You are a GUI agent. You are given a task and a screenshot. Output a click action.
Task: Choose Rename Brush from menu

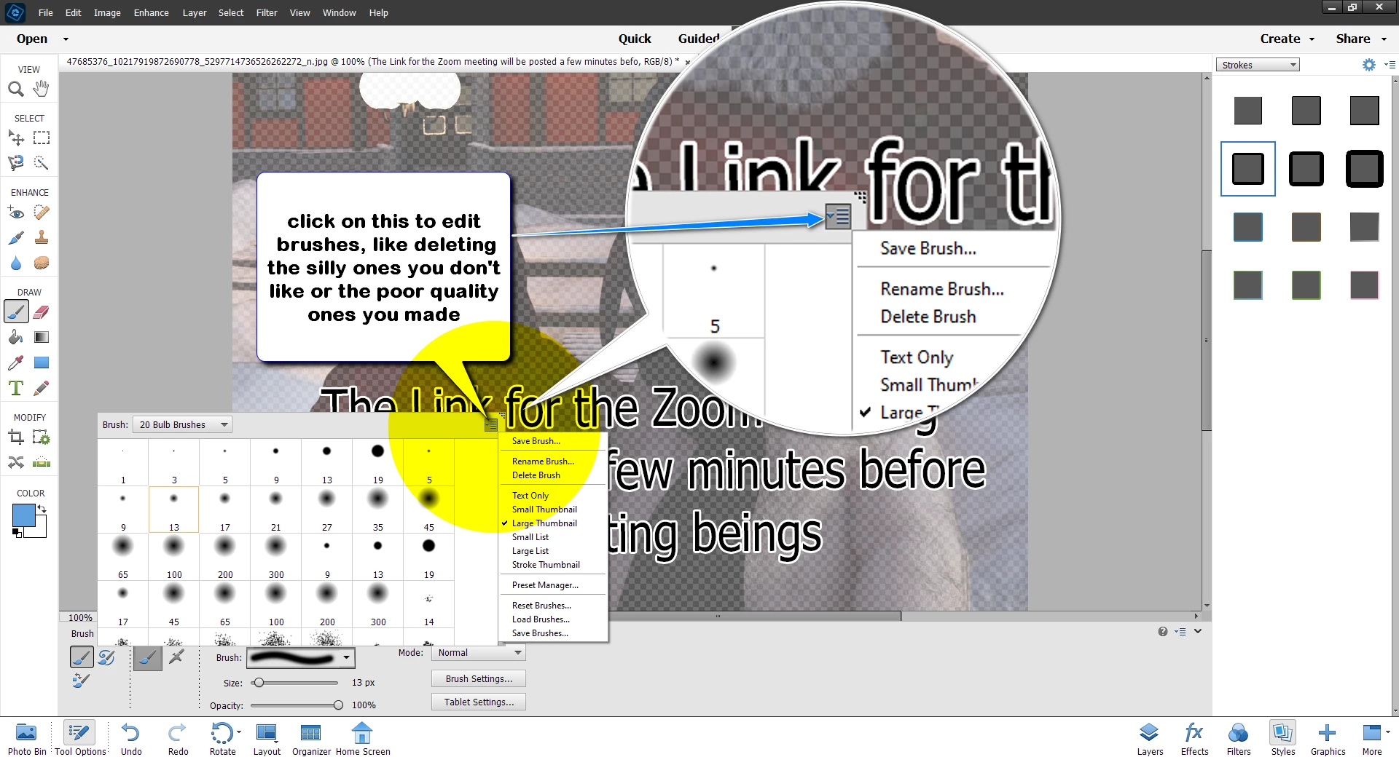point(543,461)
